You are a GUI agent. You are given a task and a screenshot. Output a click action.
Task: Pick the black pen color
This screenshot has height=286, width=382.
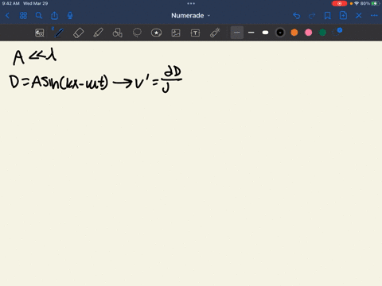point(280,33)
